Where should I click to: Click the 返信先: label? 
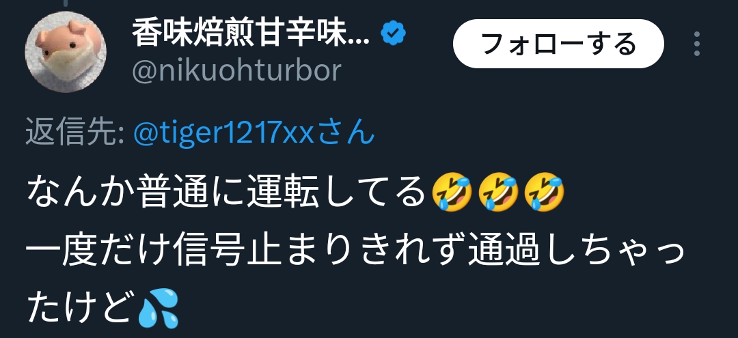[x=75, y=132]
